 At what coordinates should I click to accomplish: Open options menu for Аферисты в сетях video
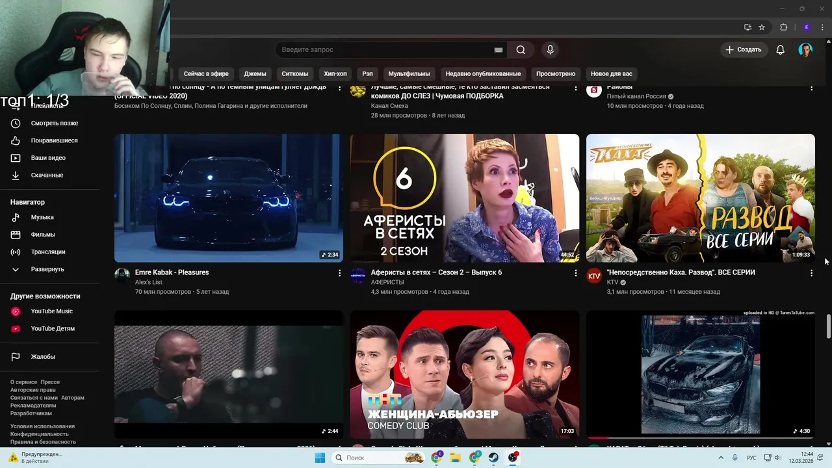pos(575,274)
